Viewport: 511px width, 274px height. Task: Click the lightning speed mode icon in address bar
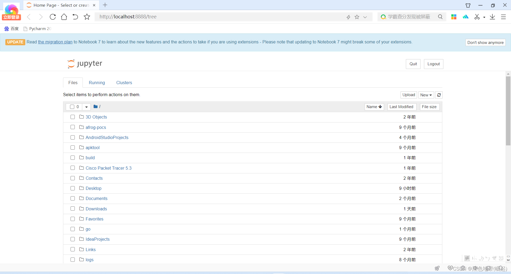point(348,17)
